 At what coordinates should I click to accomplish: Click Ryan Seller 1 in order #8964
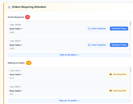[16, 29]
